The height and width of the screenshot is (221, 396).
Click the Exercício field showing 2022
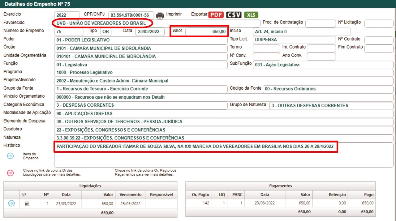coord(67,15)
